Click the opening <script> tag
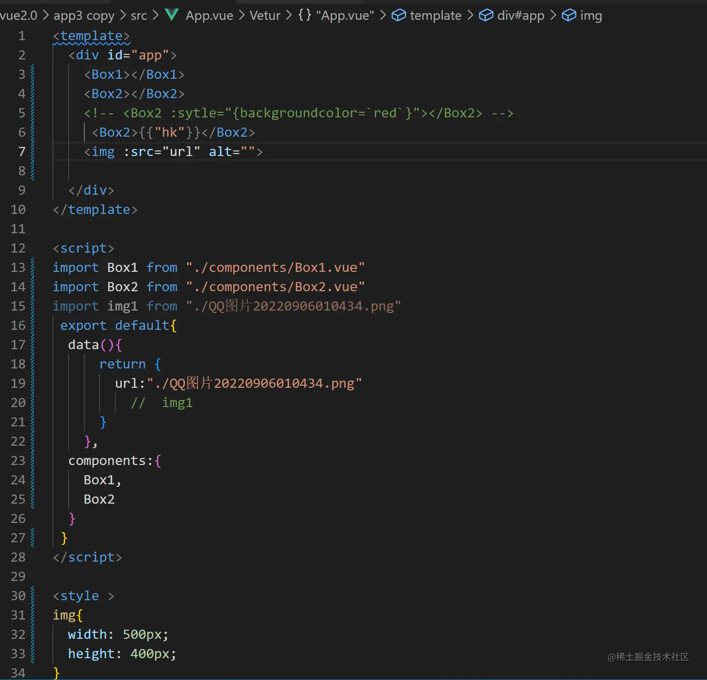 coord(83,249)
